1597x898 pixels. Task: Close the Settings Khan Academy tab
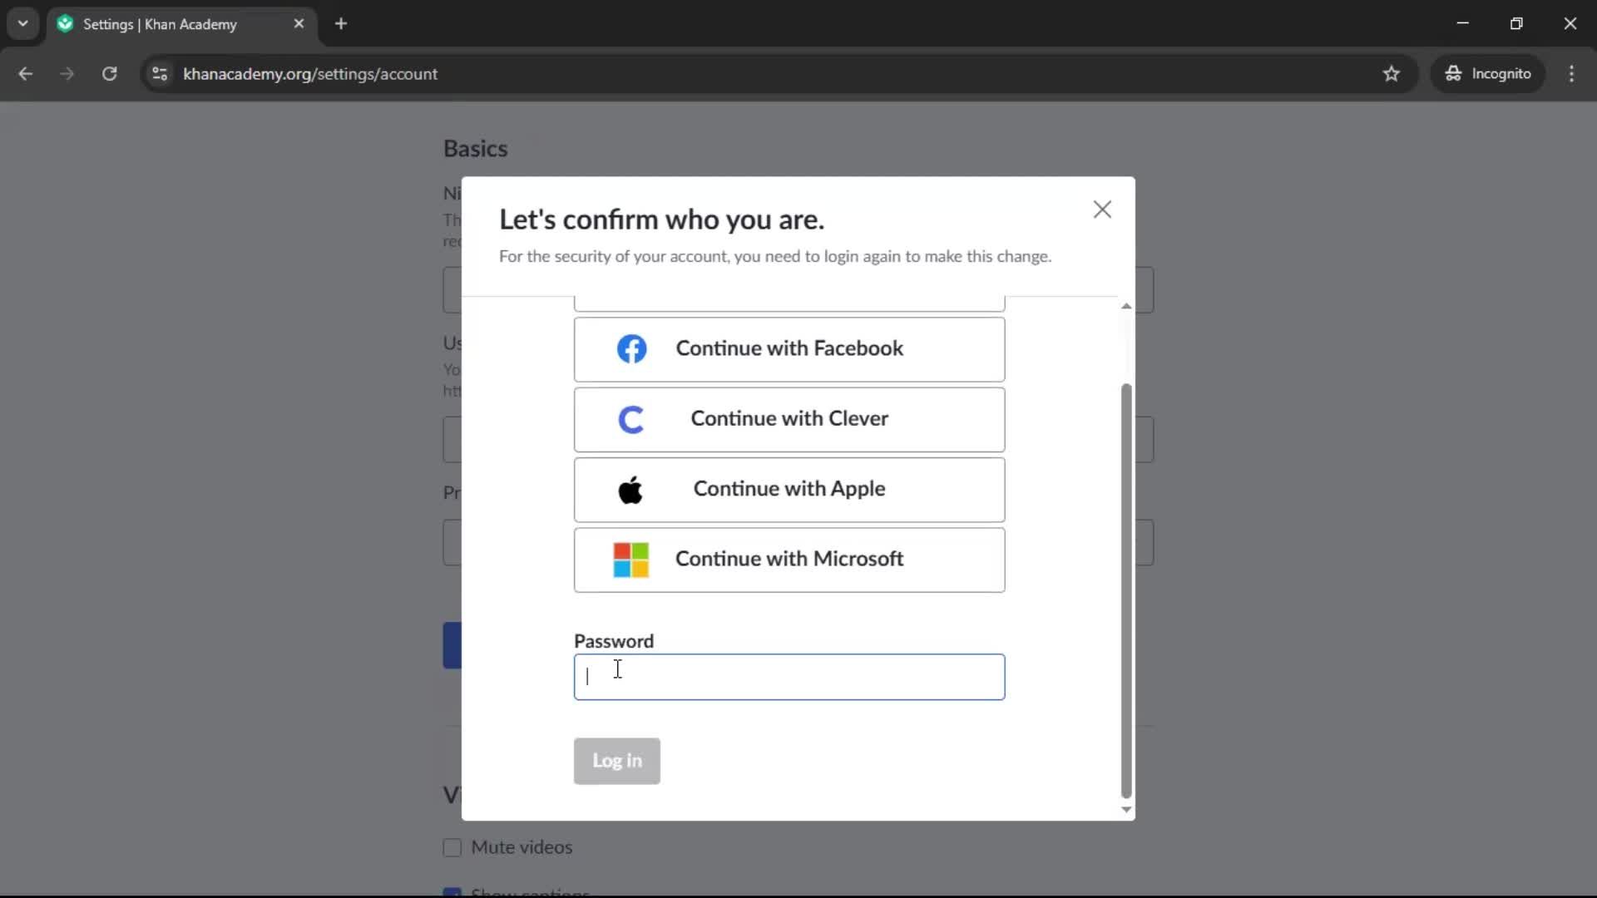[299, 24]
